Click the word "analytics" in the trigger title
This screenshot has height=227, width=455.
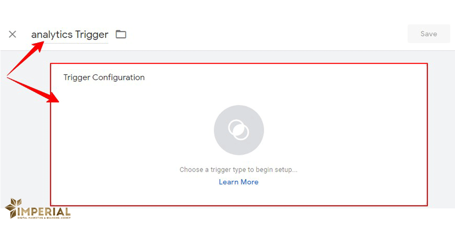pyautogui.click(x=51, y=35)
